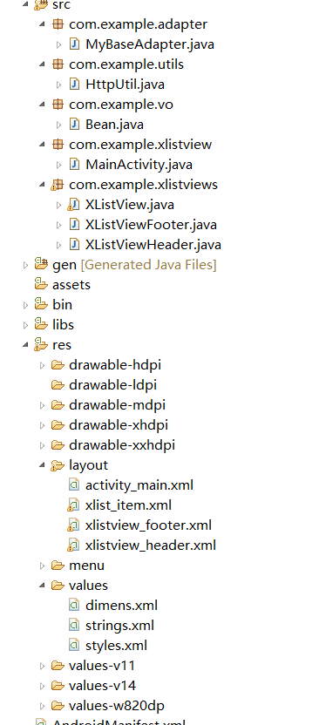Viewport: 319px width, 725px height.
Task: Collapse the layout folder
Action: tap(43, 465)
